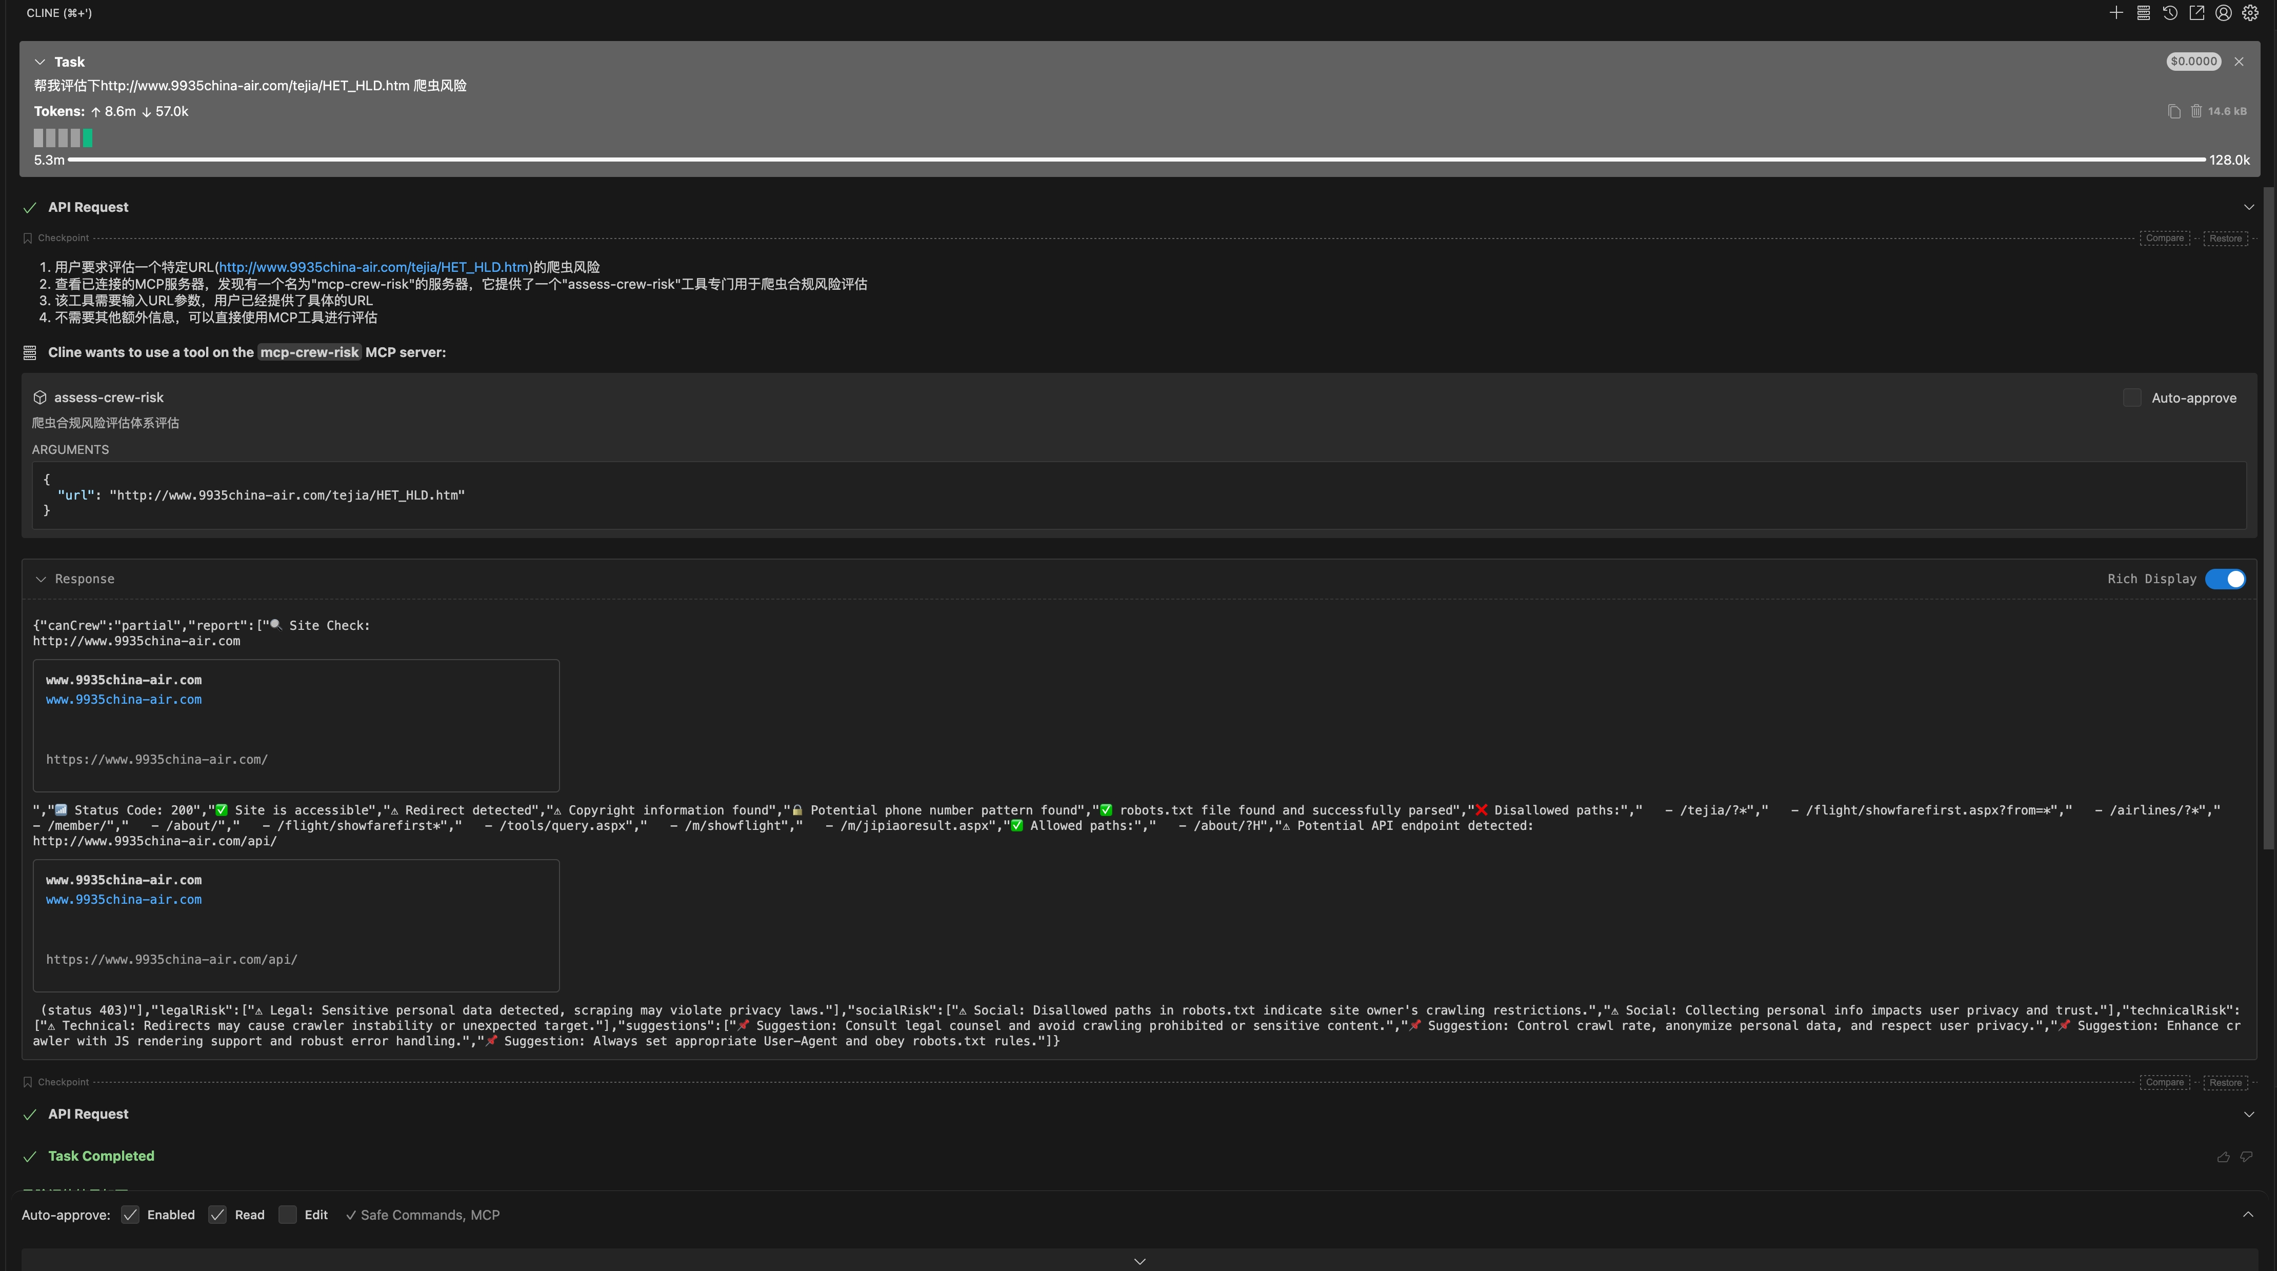Collapse the Task header chevron
This screenshot has height=1271, width=2277.
click(x=40, y=62)
